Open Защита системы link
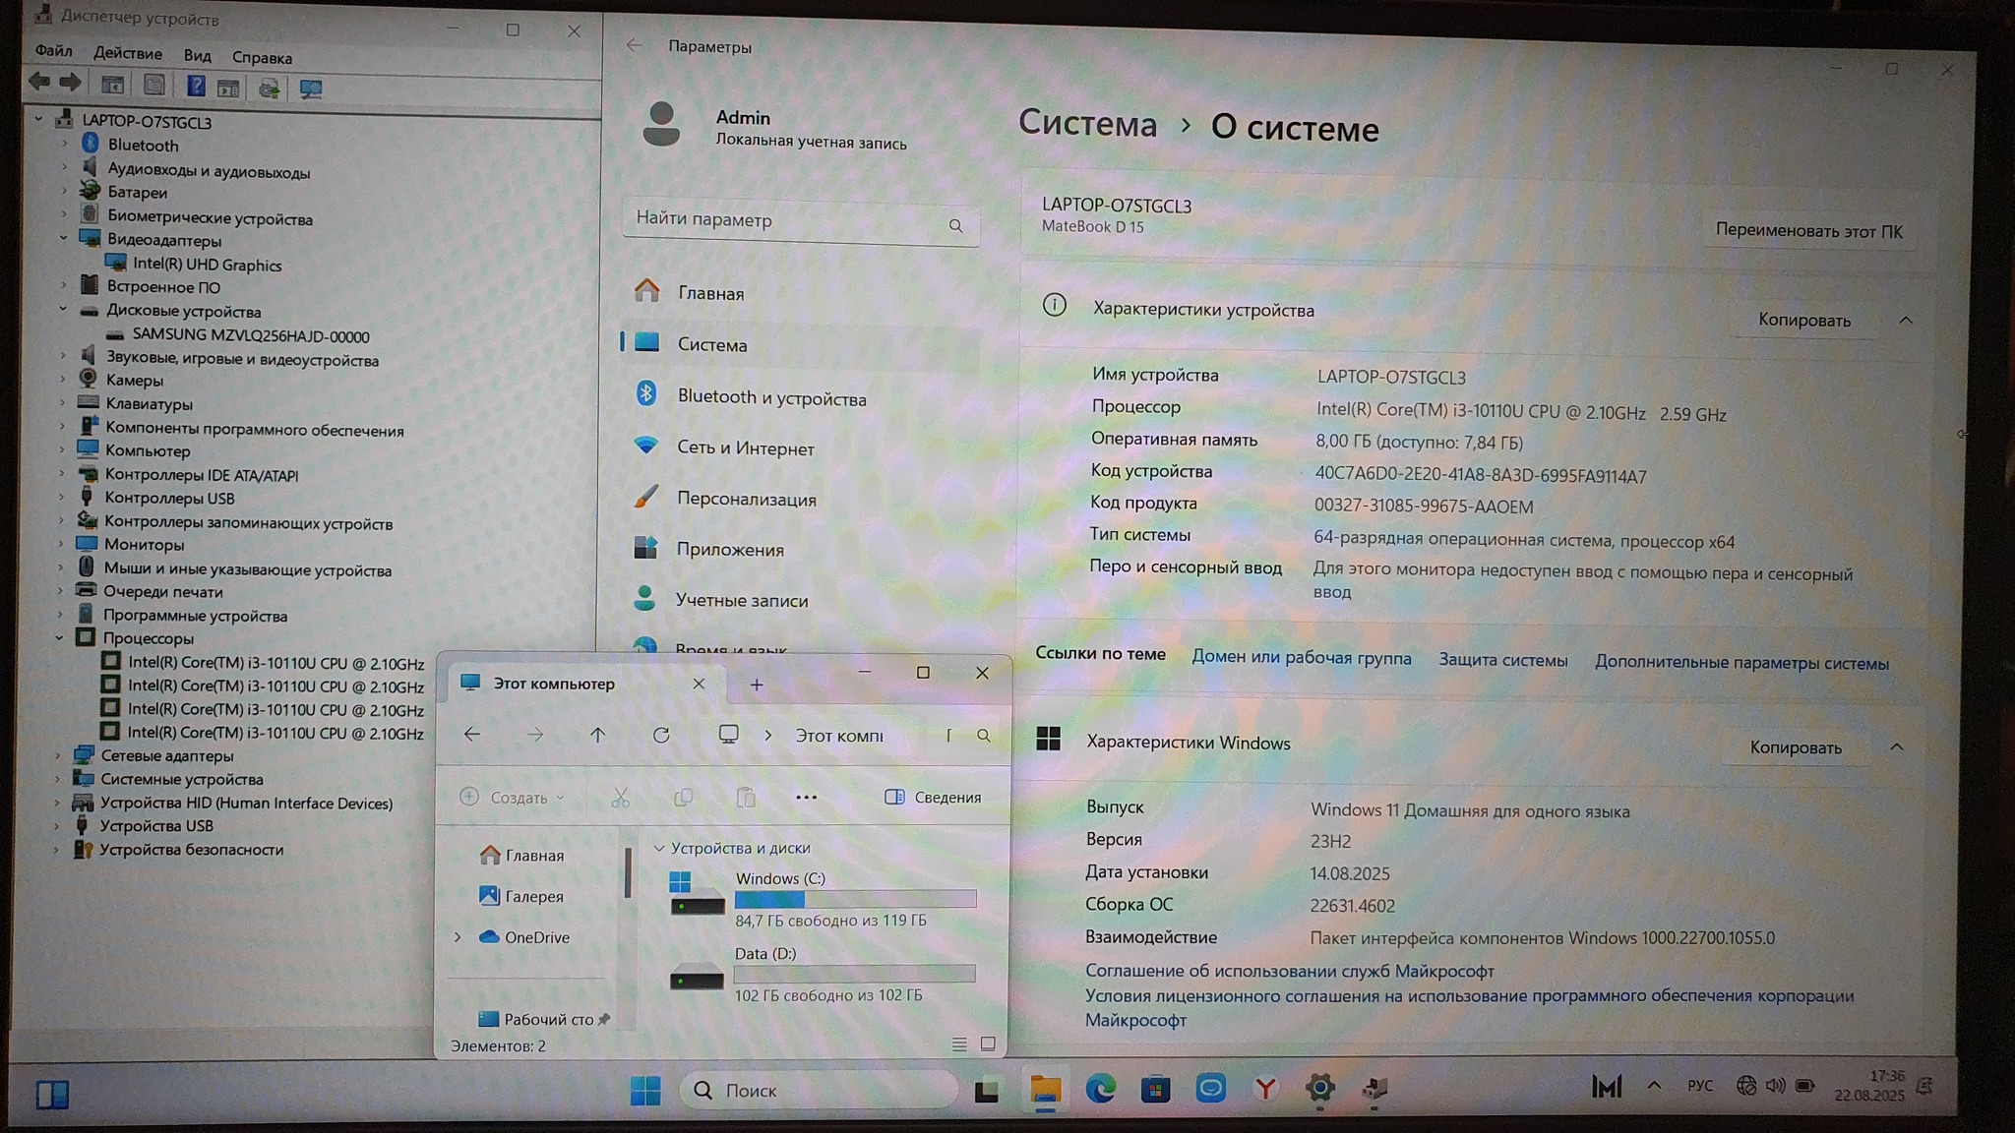This screenshot has width=2015, height=1133. (x=1502, y=661)
